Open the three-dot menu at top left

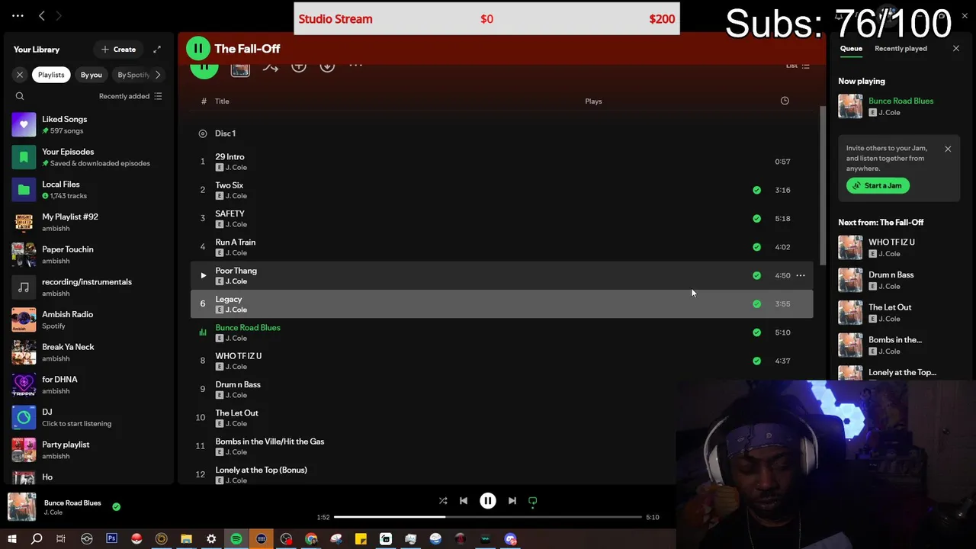pyautogui.click(x=18, y=16)
